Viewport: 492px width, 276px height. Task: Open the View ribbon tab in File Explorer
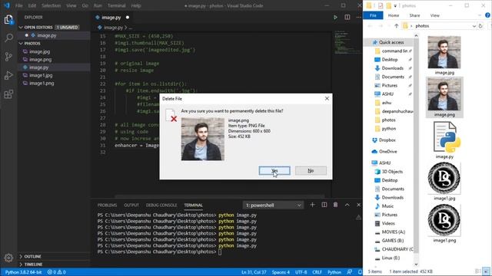[x=434, y=15]
